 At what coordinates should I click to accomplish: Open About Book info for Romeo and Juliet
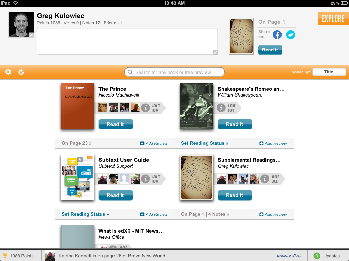point(226,108)
